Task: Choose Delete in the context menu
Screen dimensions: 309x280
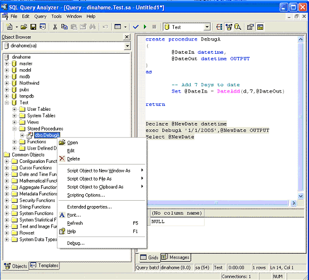Action: [102, 159]
